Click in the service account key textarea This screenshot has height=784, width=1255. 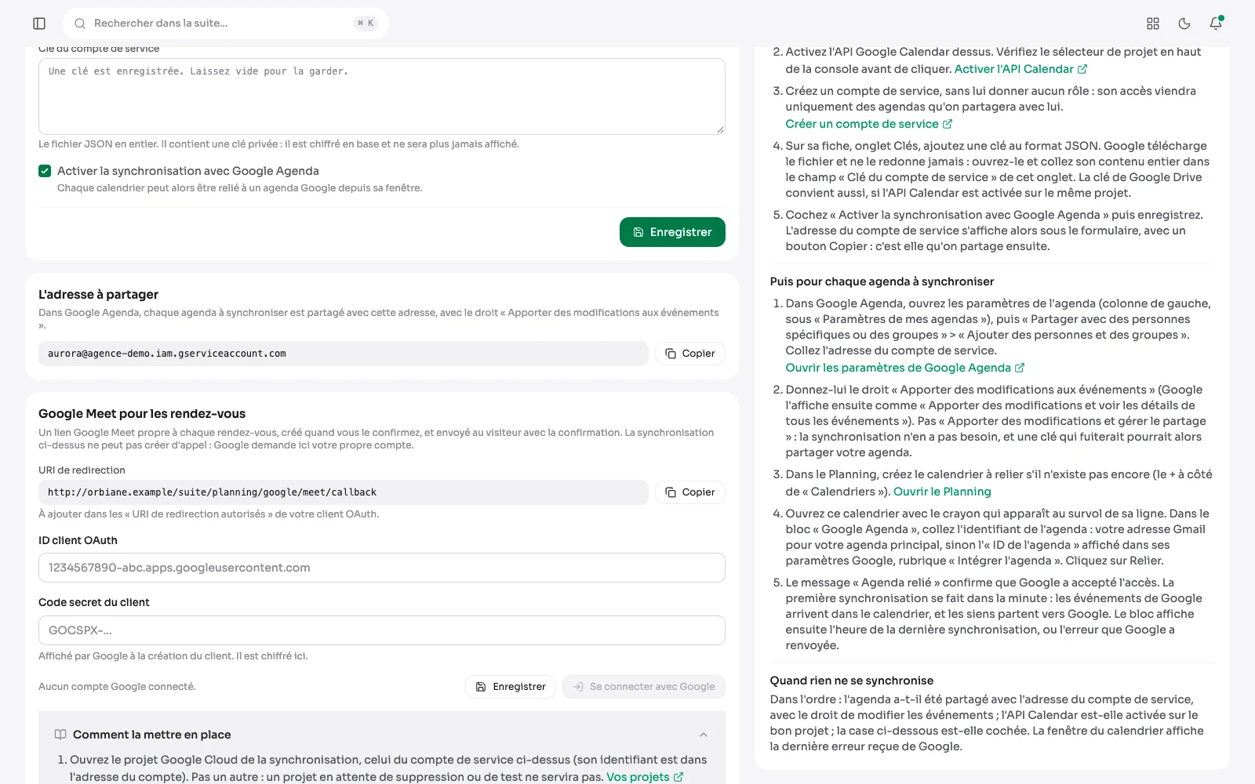pyautogui.click(x=382, y=96)
